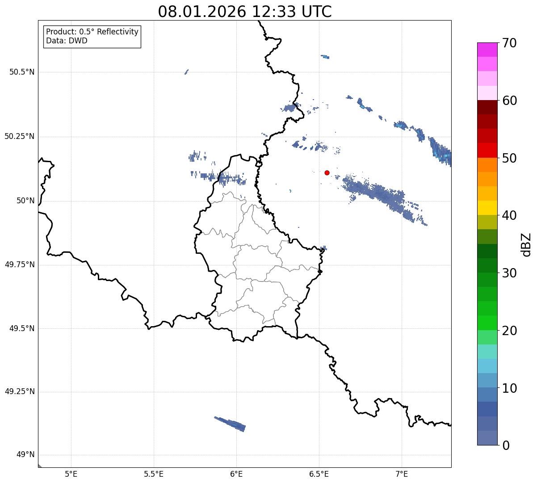The height and width of the screenshot is (483, 537).
Task: Click 'Product: 0.5° Reflectivity' legend text
Action: coord(92,32)
